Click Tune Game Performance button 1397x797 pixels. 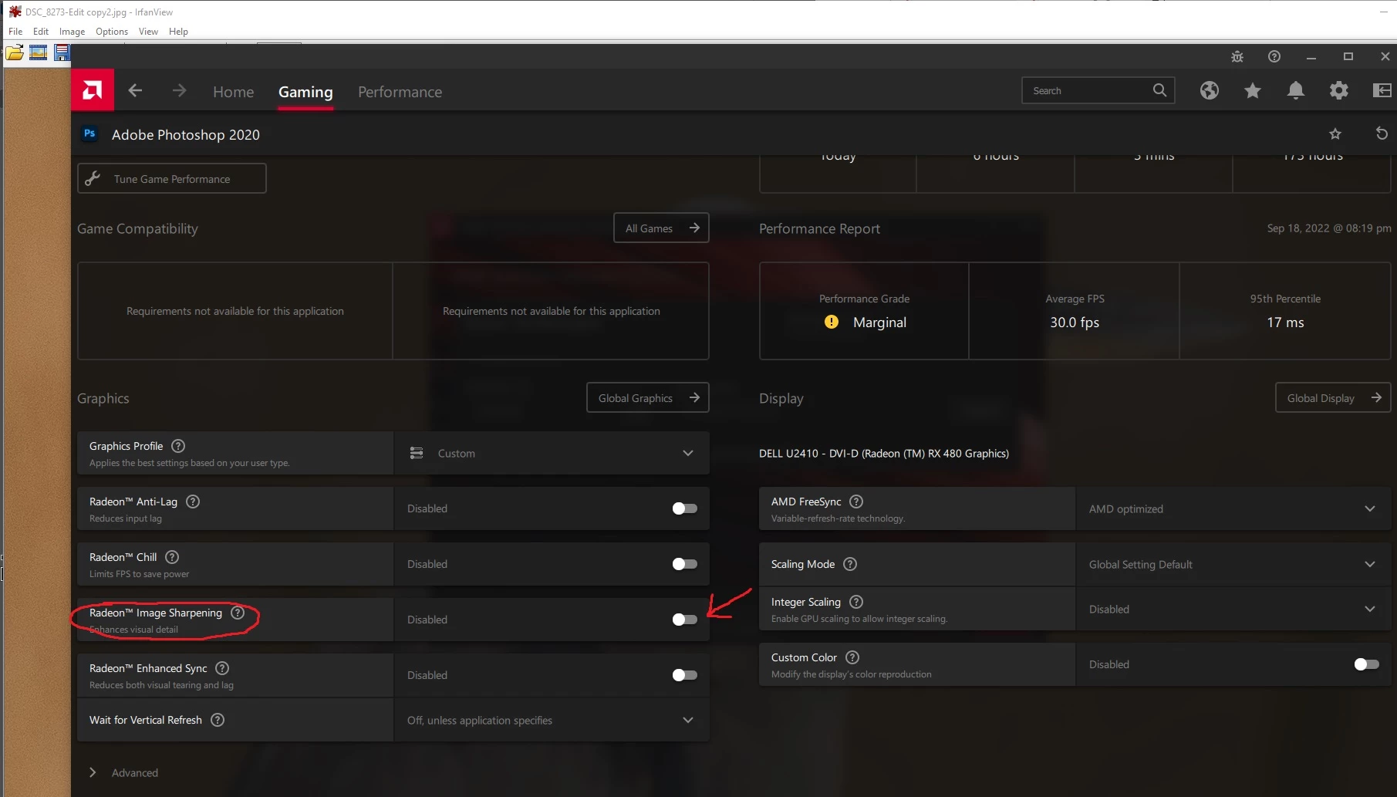pos(172,178)
